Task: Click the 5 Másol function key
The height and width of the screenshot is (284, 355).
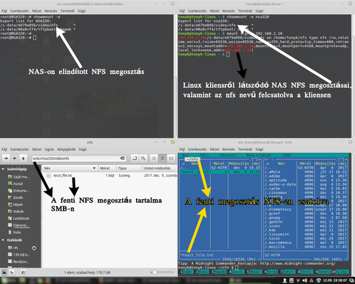Action: click(x=254, y=271)
